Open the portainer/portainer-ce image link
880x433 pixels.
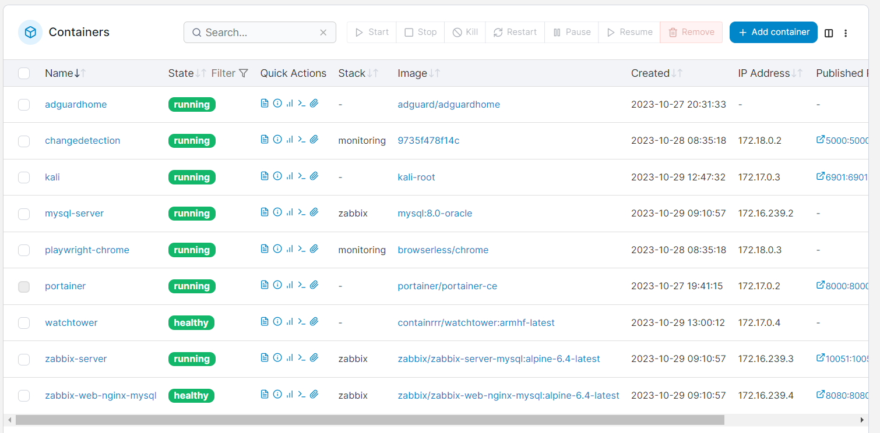448,286
